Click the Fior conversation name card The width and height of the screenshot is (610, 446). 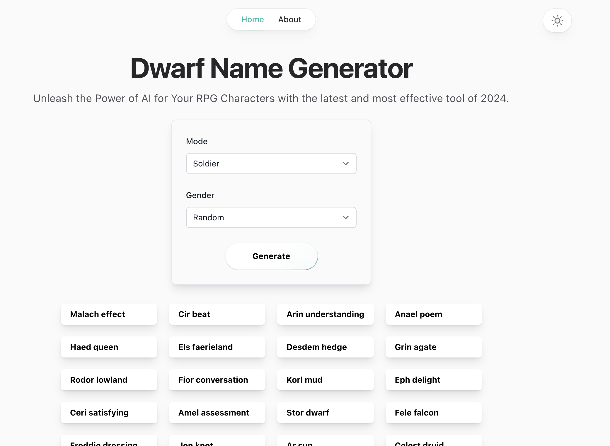point(217,380)
